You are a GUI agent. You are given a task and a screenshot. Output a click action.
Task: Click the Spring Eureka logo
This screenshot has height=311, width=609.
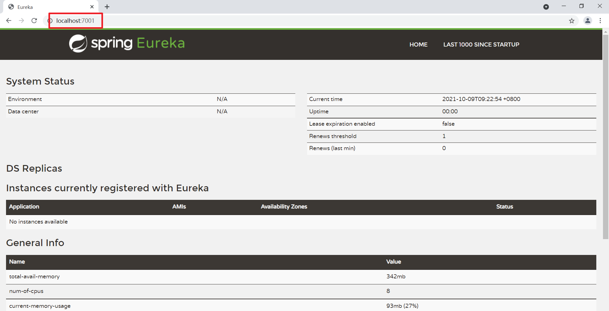pos(127,43)
